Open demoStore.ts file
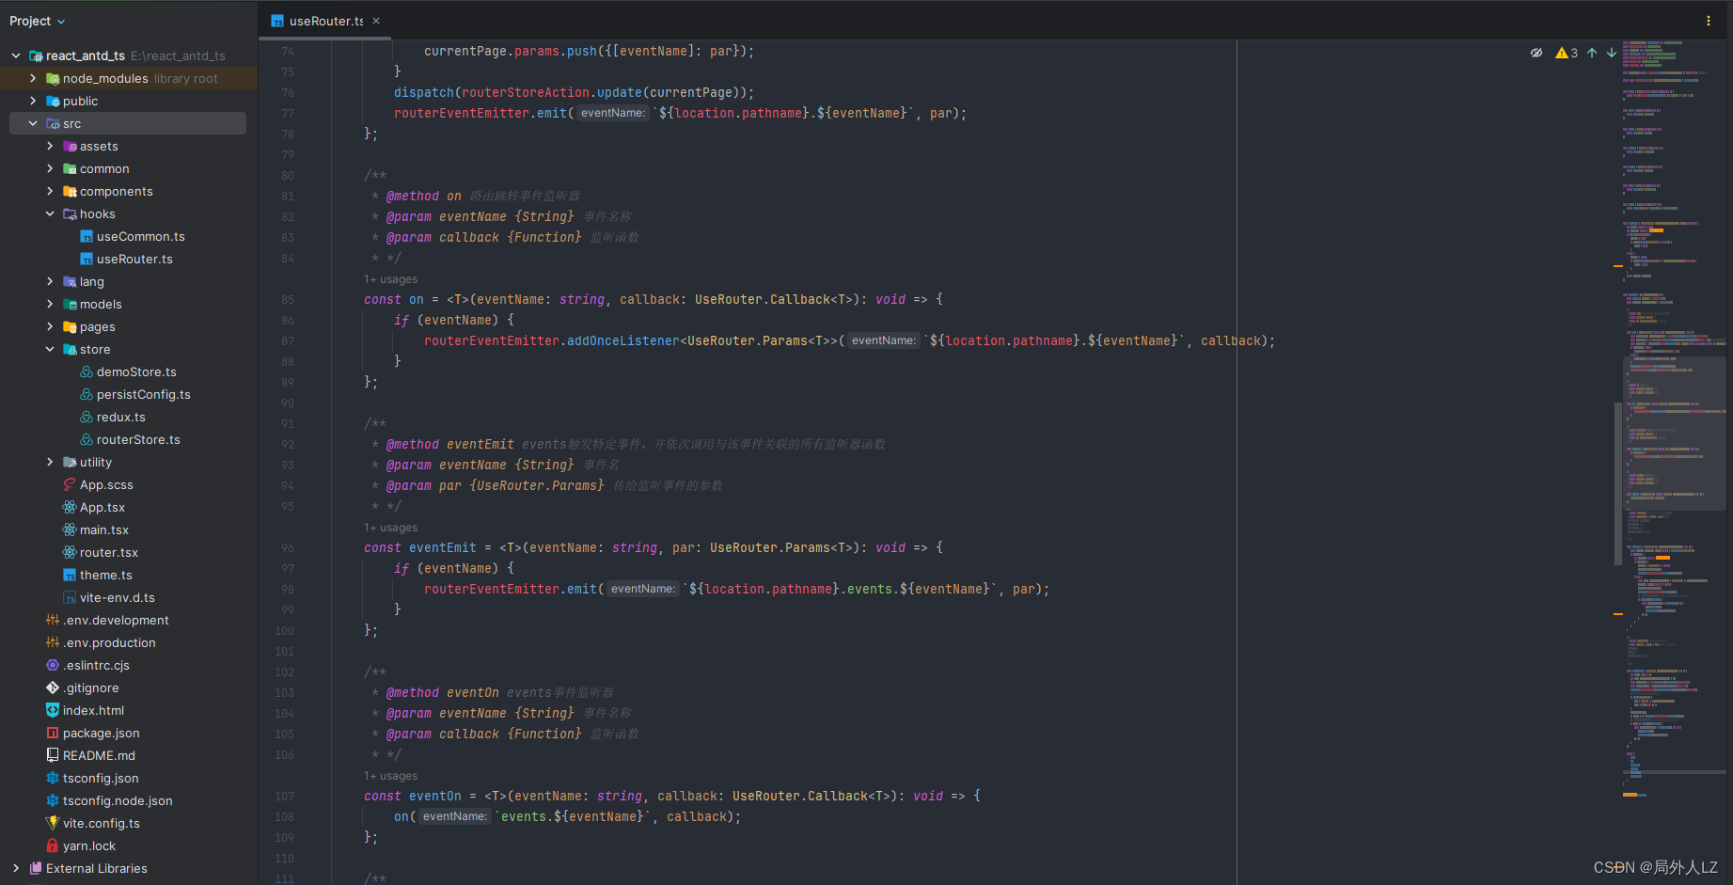The height and width of the screenshot is (885, 1733). [136, 371]
